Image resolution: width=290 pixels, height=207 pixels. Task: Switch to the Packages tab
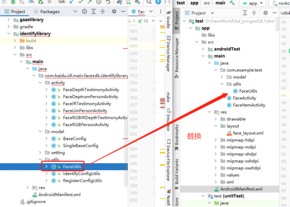click(x=47, y=12)
